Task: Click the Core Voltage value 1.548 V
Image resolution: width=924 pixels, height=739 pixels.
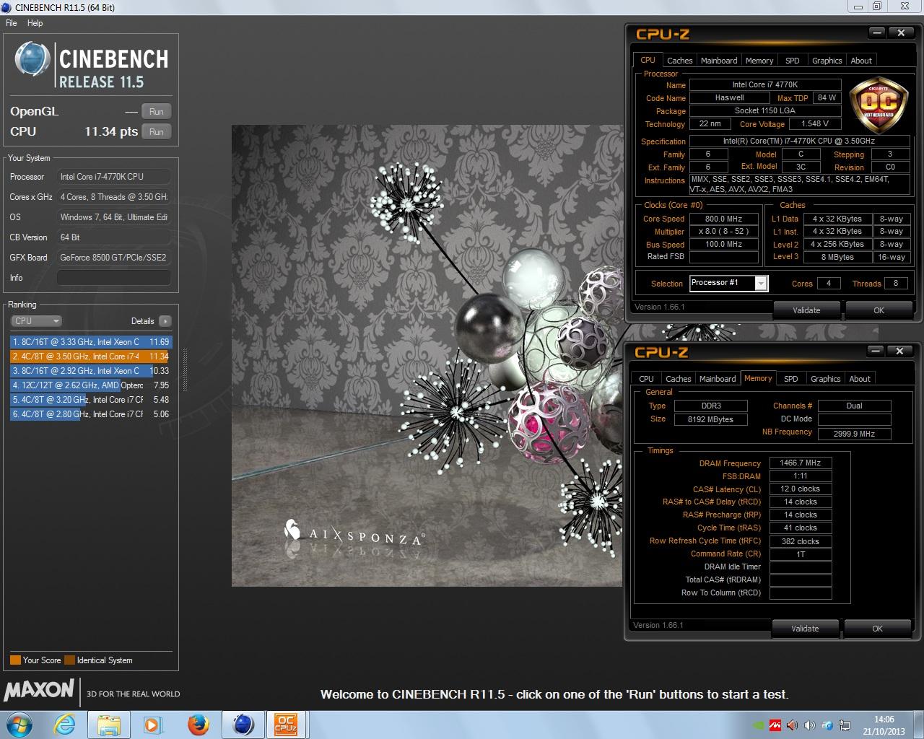Action: [815, 124]
